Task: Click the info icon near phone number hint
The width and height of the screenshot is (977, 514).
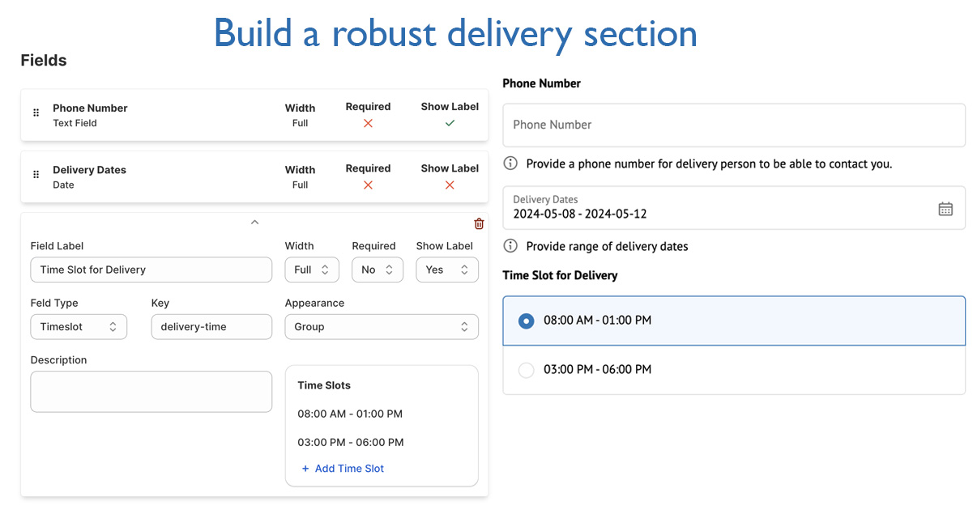Action: [x=510, y=163]
